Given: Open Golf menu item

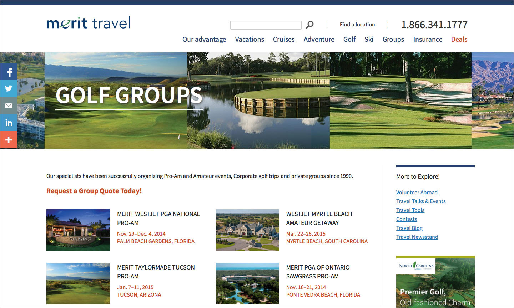Looking at the screenshot, I should coord(349,40).
